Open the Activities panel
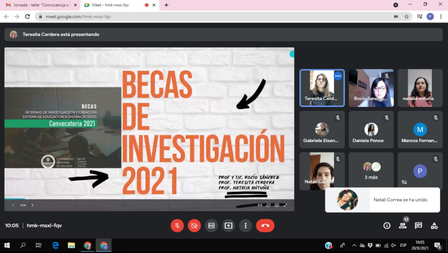 click(x=434, y=226)
